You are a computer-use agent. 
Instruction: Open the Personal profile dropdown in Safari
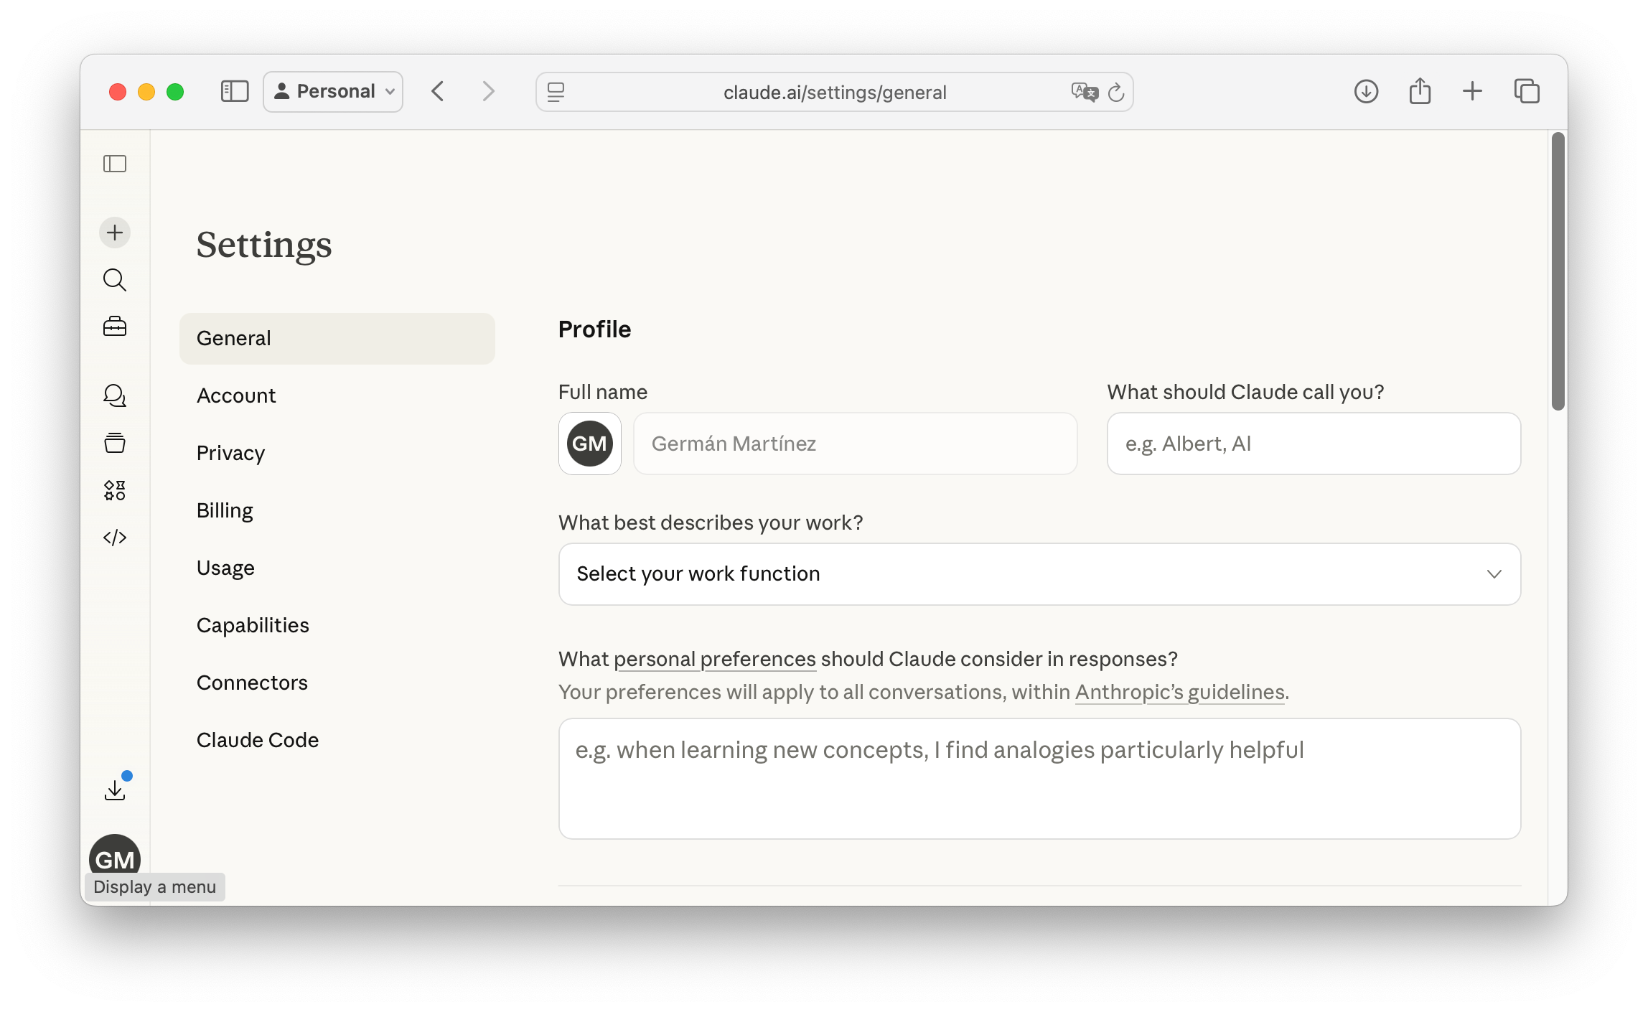(x=333, y=91)
